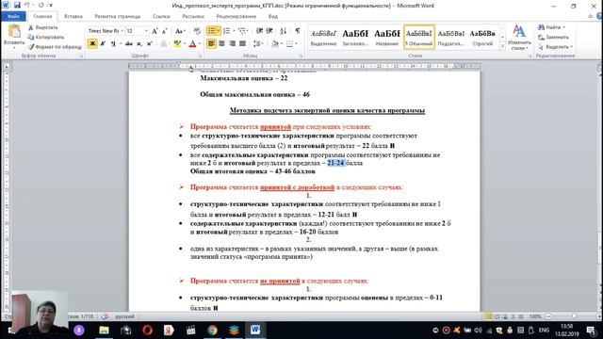Increase paragraph indent

(269, 31)
